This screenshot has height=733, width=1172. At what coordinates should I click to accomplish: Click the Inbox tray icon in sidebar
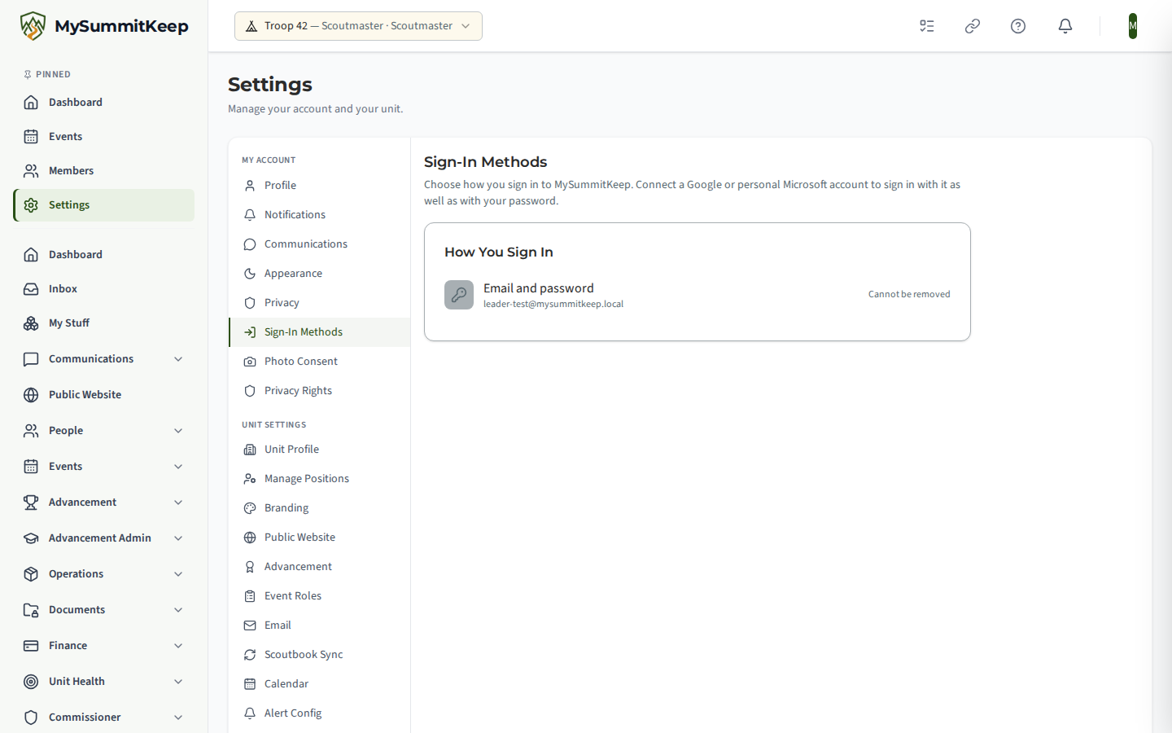[31, 289]
